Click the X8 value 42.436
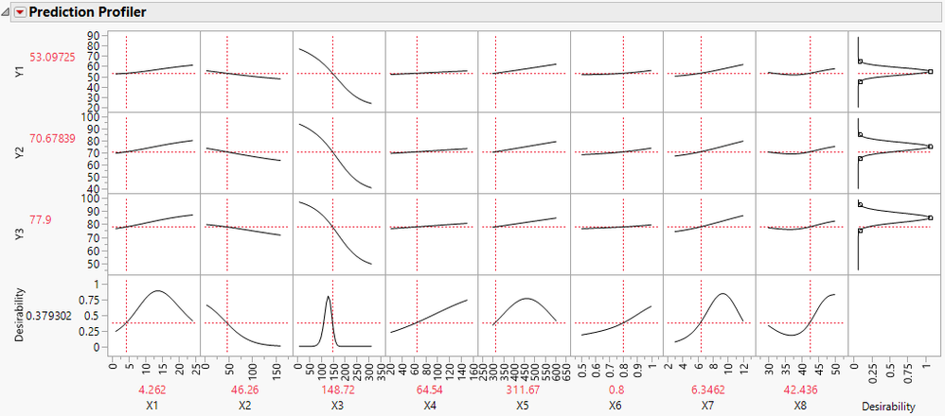Screen dimensions: 945x416 click(802, 390)
